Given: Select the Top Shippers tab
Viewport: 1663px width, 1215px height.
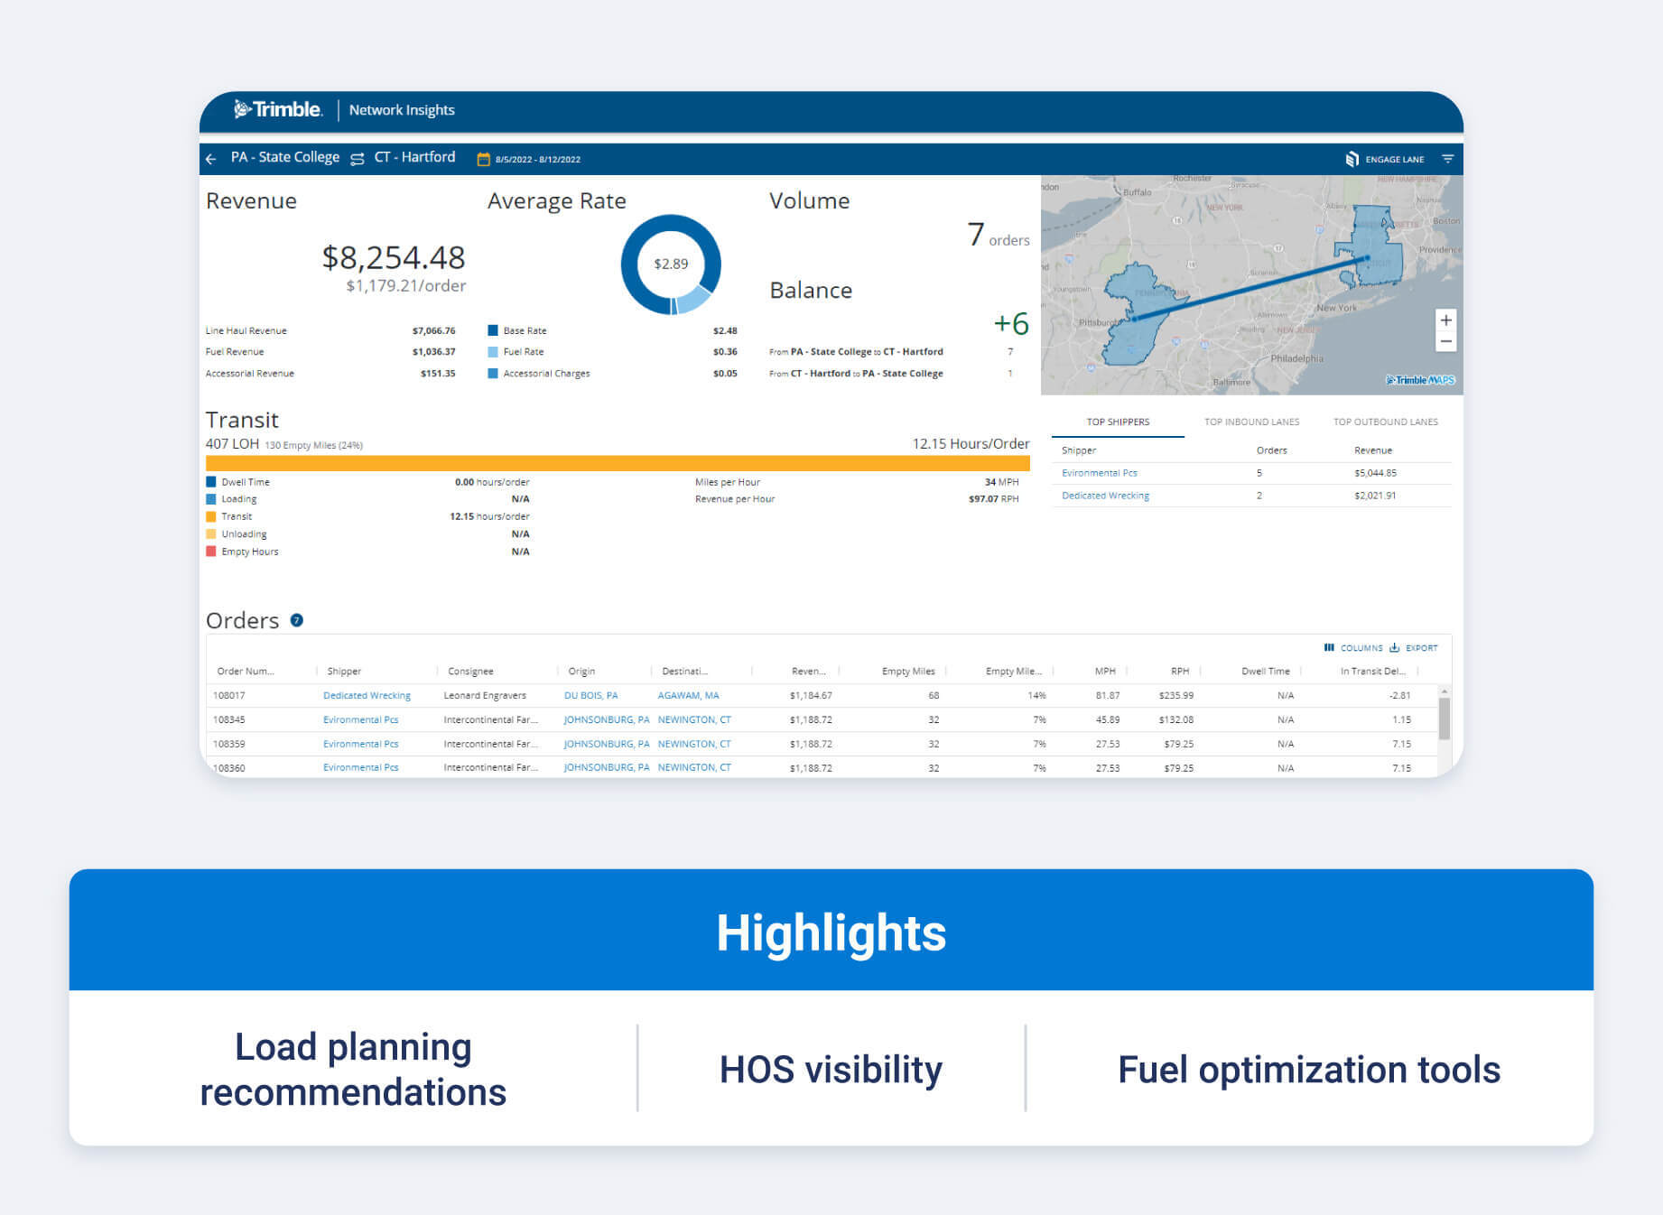Looking at the screenshot, I should point(1118,422).
